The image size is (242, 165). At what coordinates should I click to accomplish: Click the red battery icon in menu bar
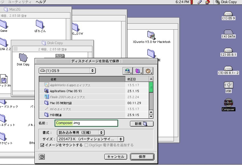[x=192, y=2]
